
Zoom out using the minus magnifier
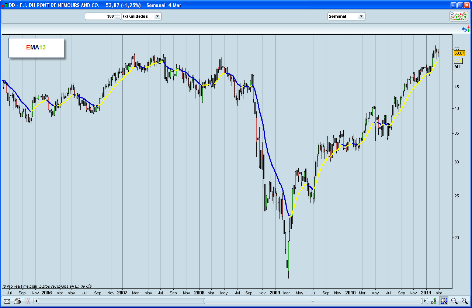pyautogui.click(x=453, y=301)
